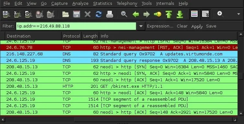Open filter Expression builder
The width and height of the screenshot is (244, 124).
pos(160,26)
